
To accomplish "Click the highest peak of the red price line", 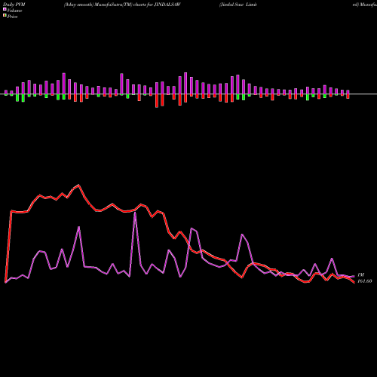I will tap(78, 185).
